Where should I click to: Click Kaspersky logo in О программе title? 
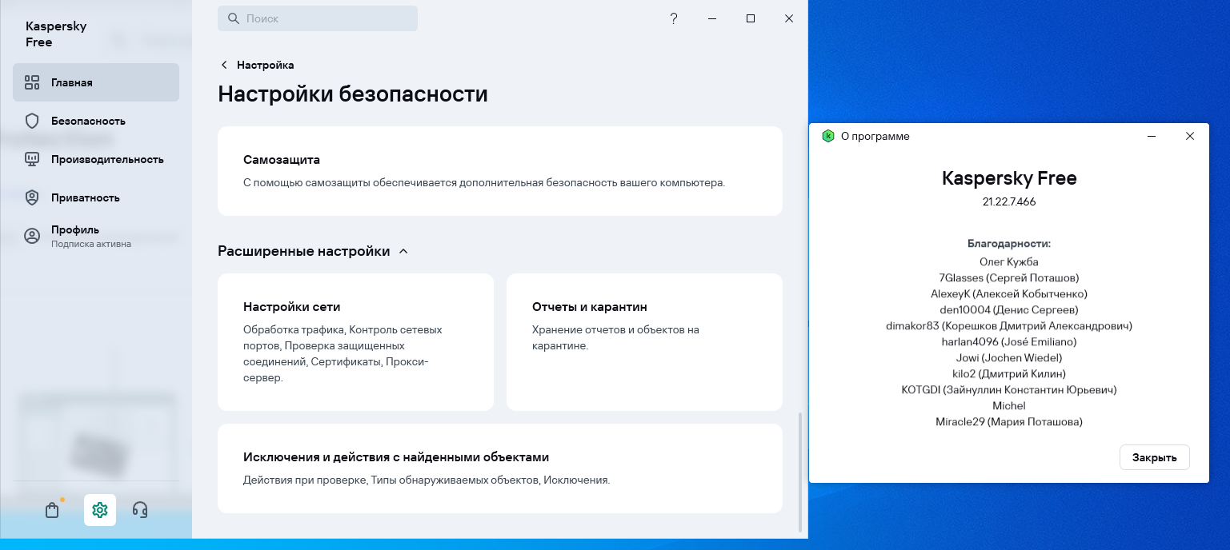tap(828, 136)
